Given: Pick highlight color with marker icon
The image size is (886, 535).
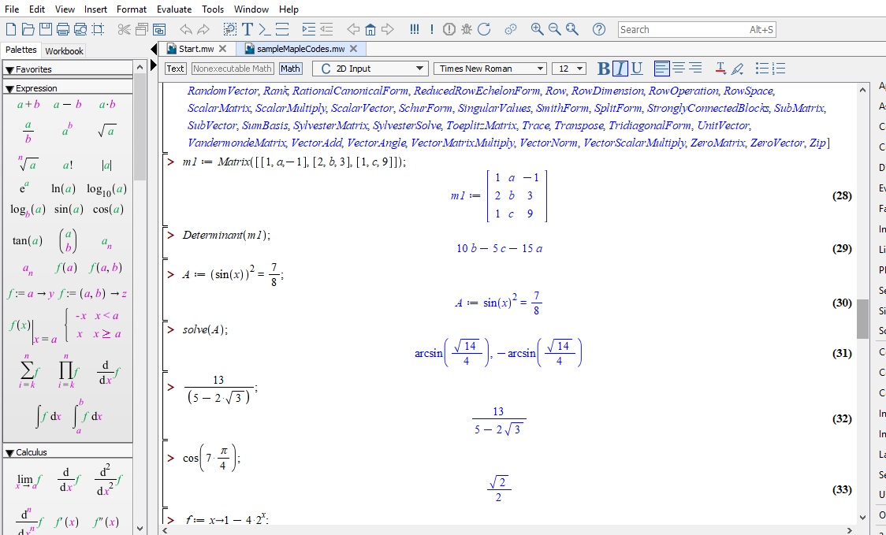Looking at the screenshot, I should (737, 69).
